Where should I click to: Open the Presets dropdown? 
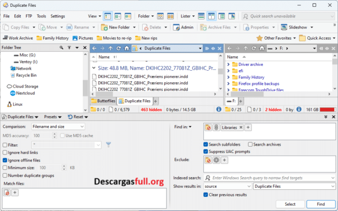click(53, 117)
